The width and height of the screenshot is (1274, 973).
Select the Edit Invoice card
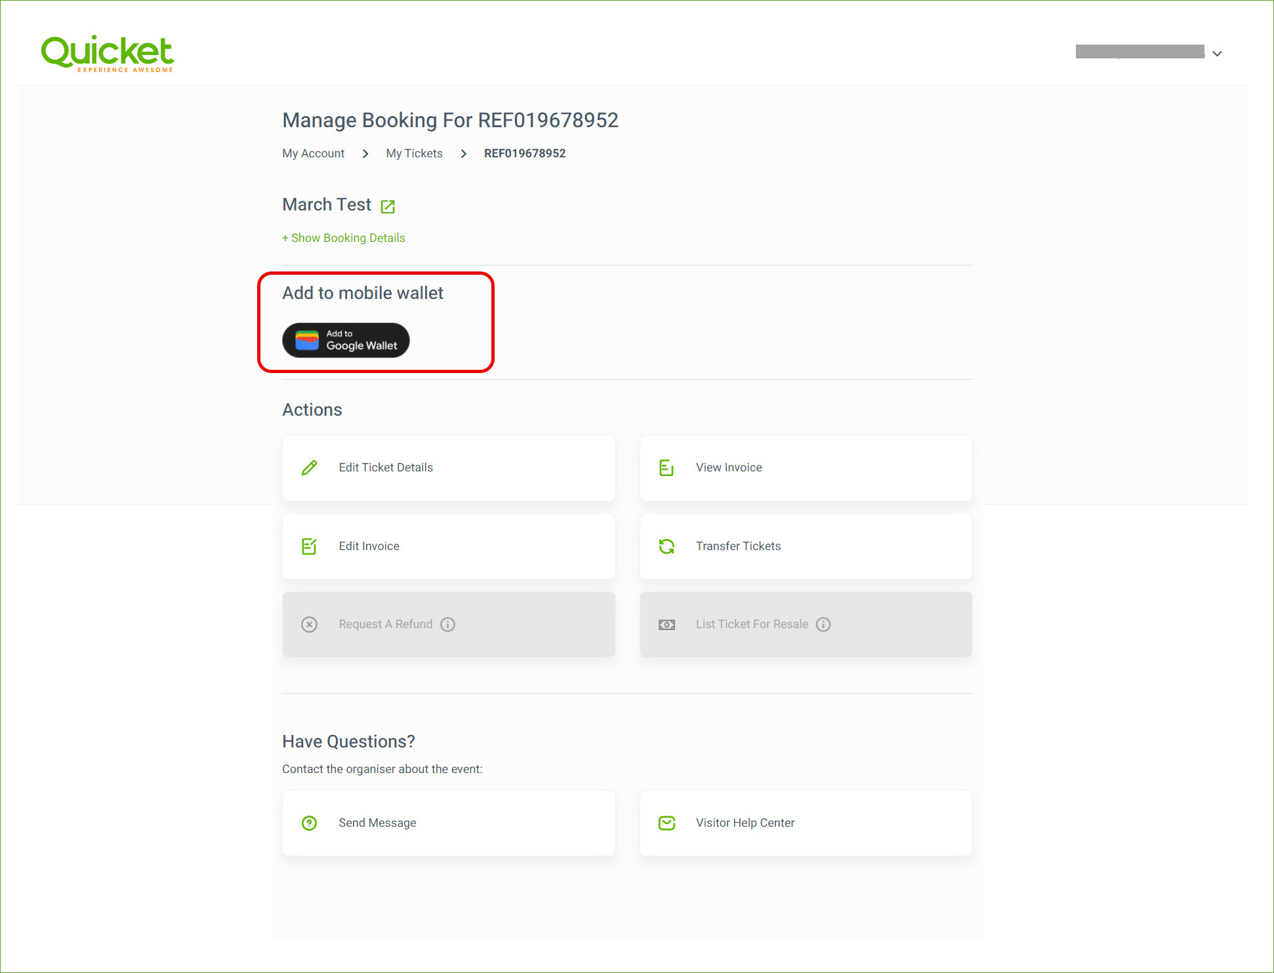tap(448, 546)
